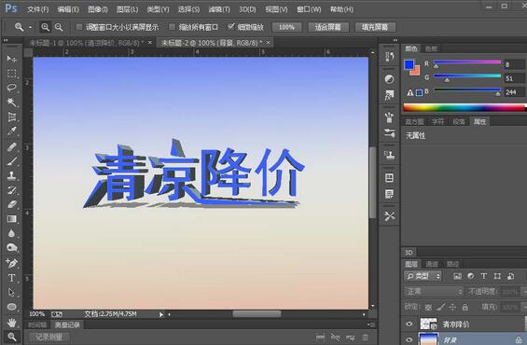The width and height of the screenshot is (527, 345).
Task: Toggle 调整窗口大小以满屏显示 checkbox
Action: pos(79,27)
